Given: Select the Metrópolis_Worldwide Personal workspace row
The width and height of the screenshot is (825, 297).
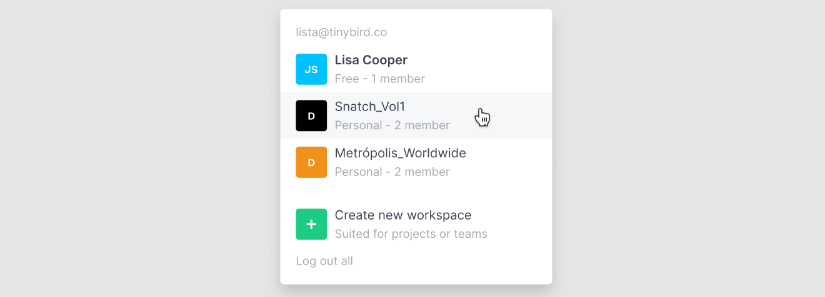Looking at the screenshot, I should (x=416, y=162).
